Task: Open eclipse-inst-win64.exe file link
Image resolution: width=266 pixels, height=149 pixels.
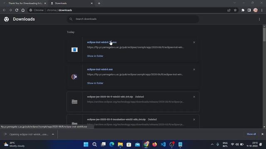Action: pos(100,70)
